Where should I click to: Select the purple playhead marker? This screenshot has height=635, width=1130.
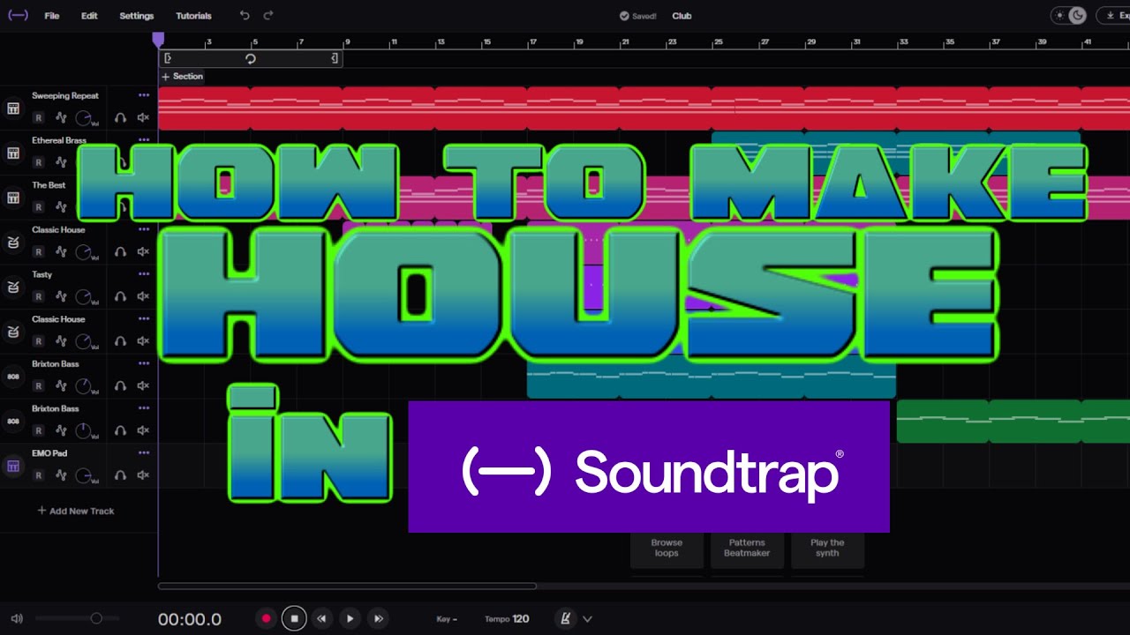point(158,40)
